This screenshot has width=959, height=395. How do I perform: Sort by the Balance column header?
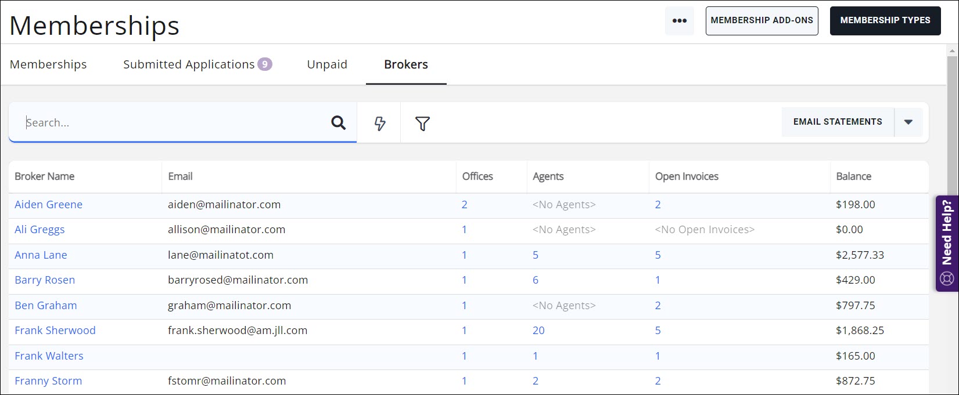[x=853, y=176]
